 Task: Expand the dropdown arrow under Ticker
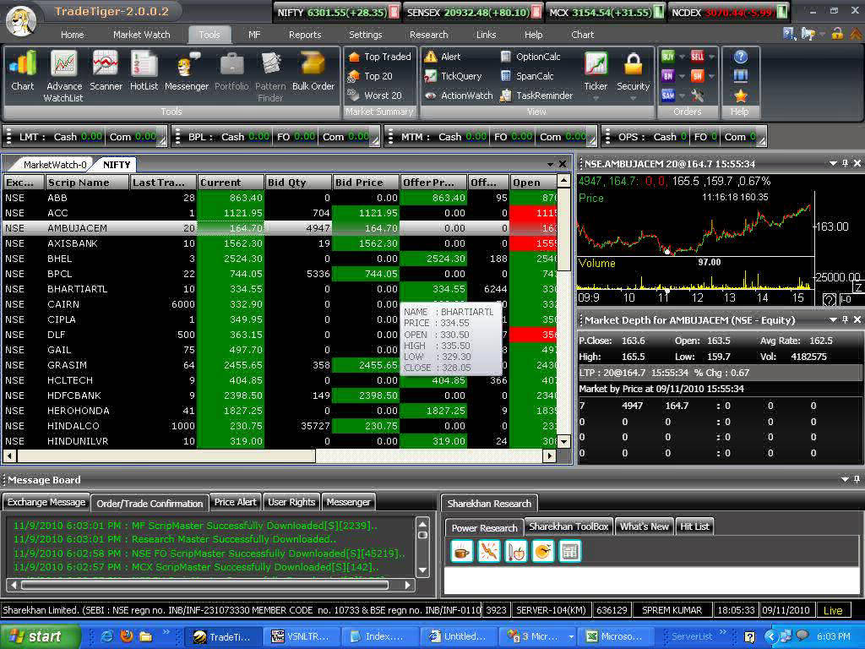point(596,99)
